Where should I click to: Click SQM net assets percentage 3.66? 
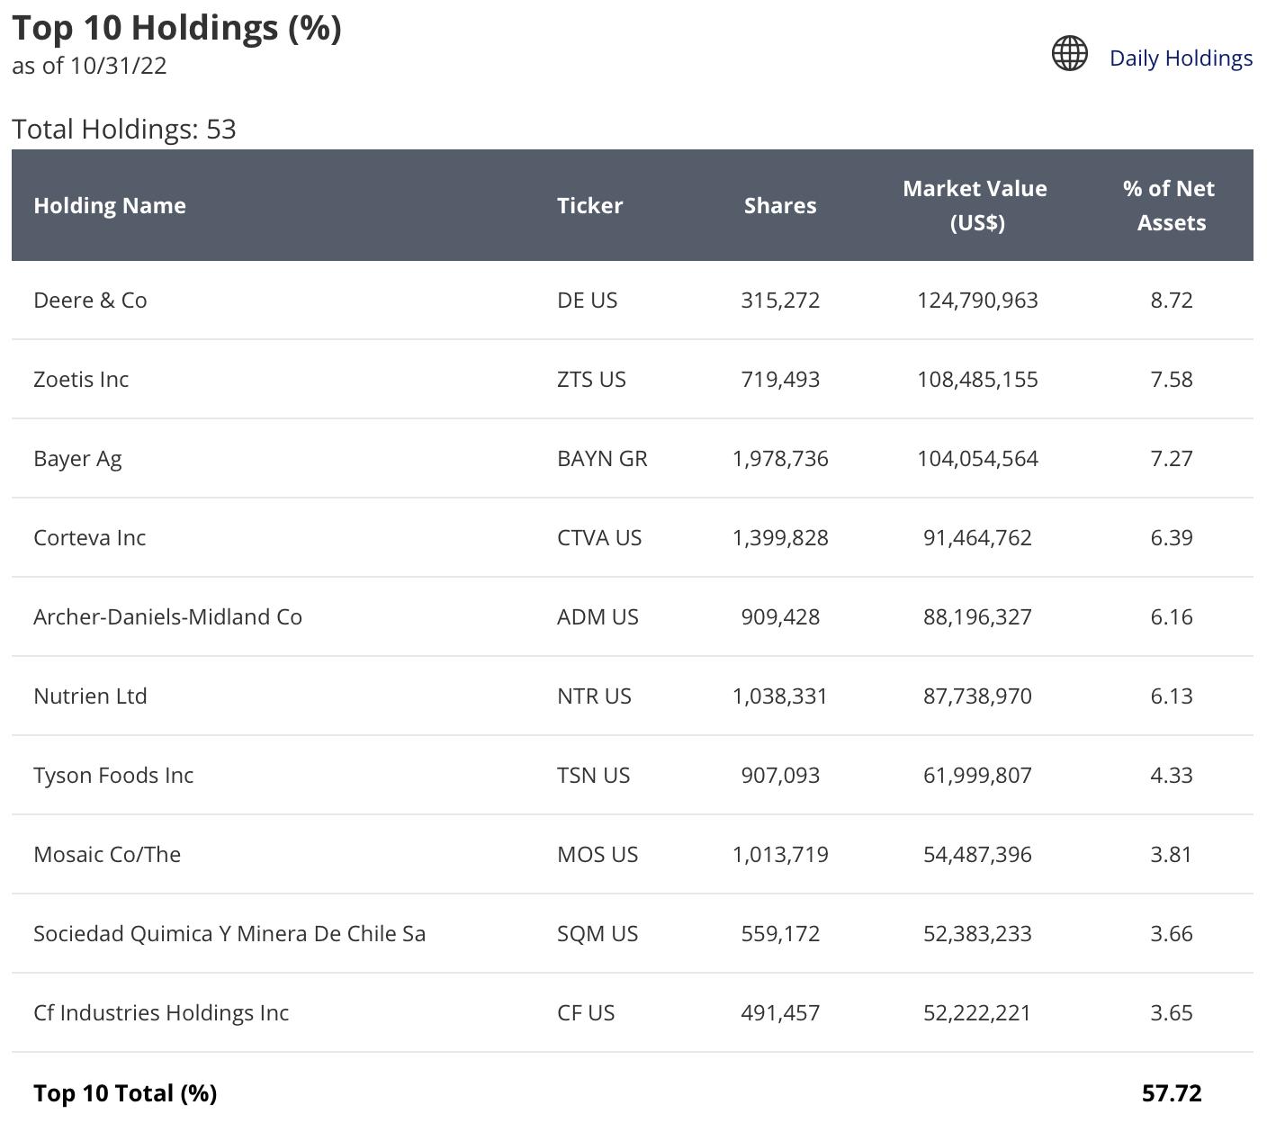coord(1172,933)
